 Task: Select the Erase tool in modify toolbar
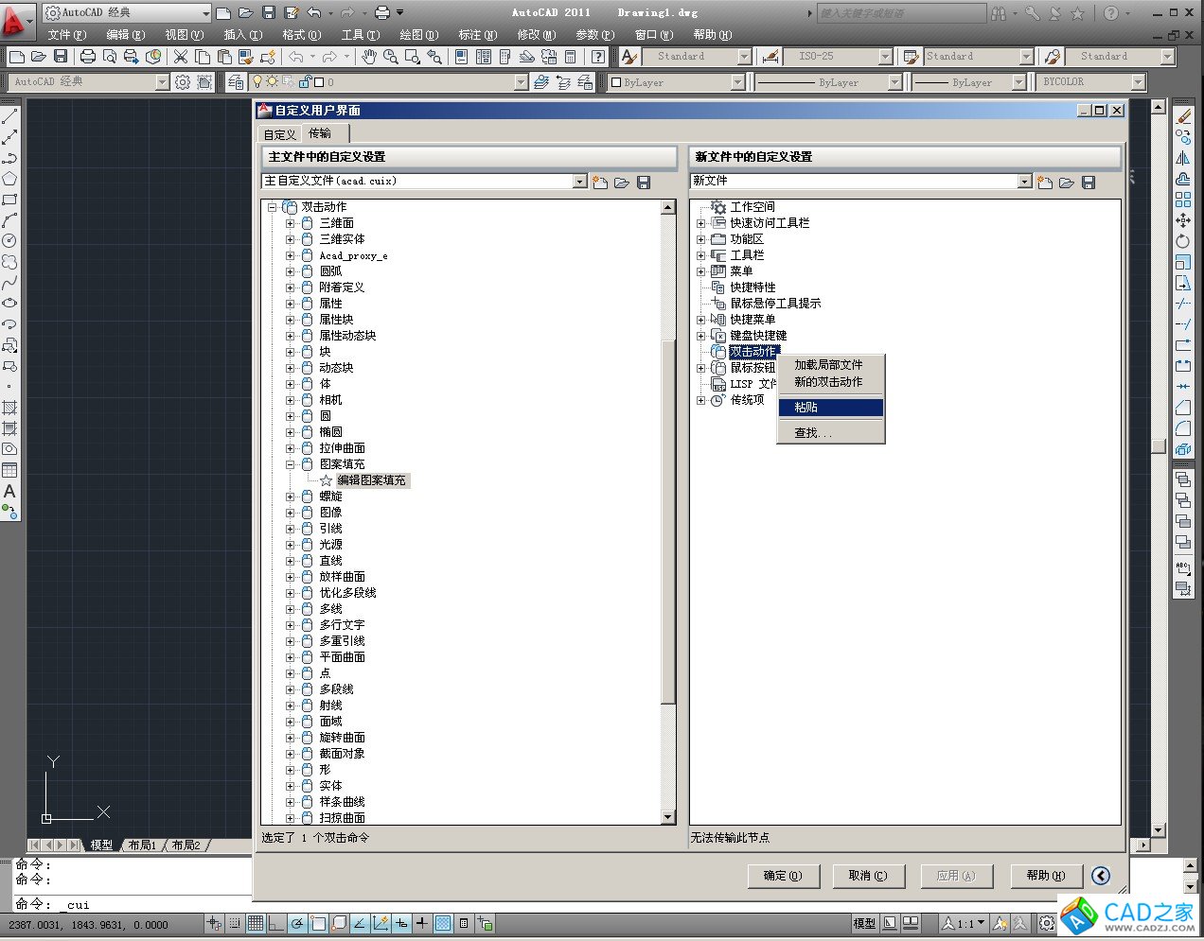coord(1183,116)
